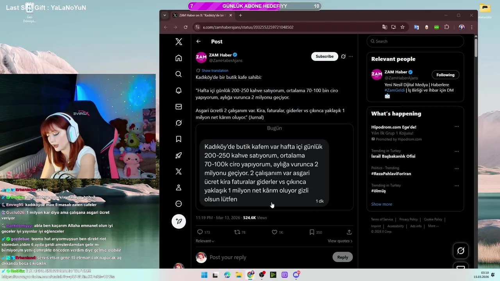Click the reply icon with 173

(200, 232)
